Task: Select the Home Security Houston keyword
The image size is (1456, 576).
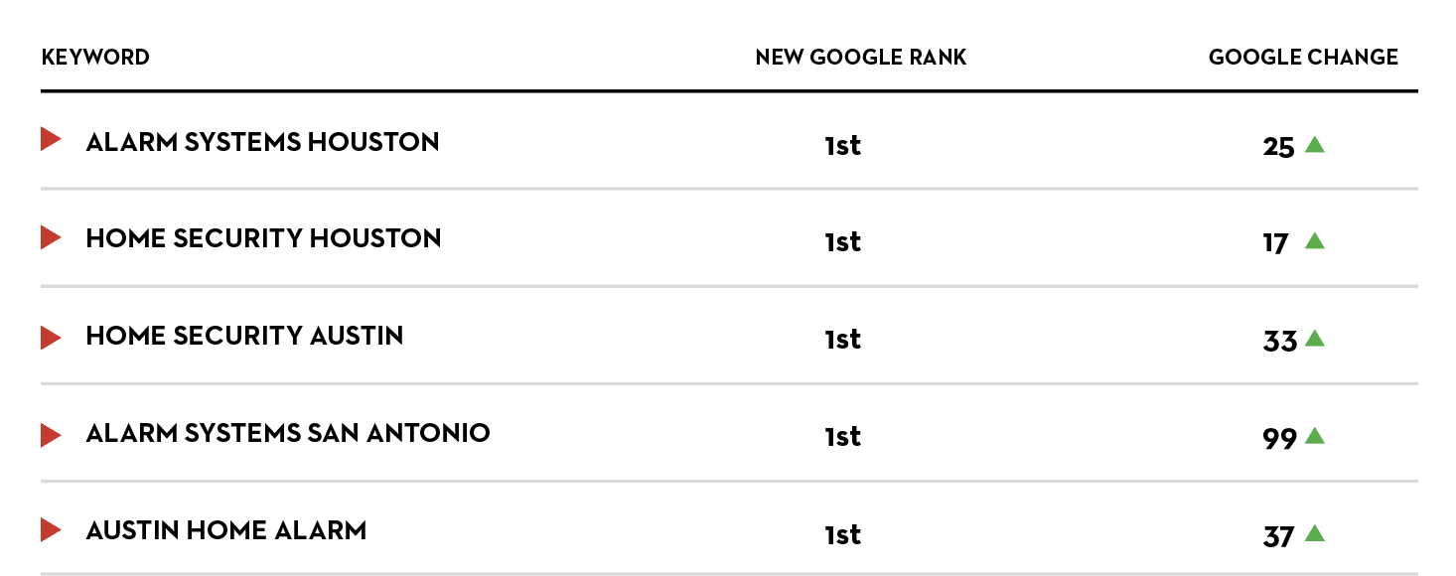Action: pos(263,238)
